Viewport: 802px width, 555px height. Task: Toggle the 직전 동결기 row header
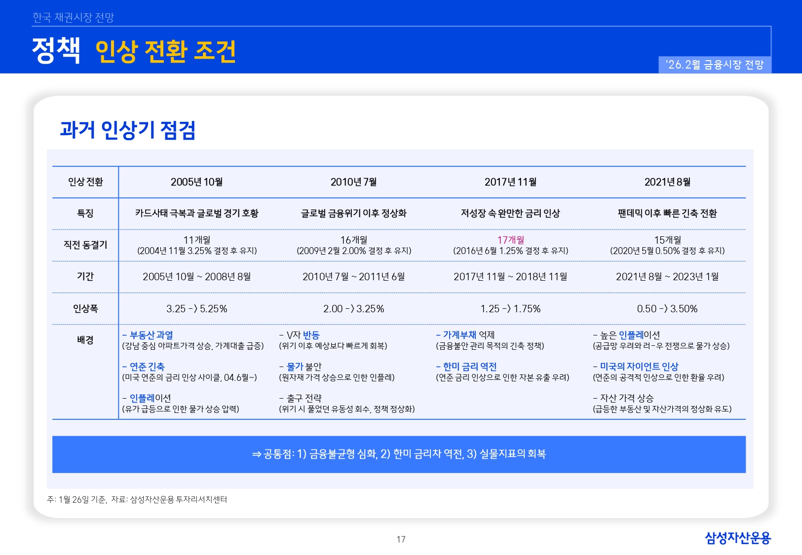click(x=84, y=244)
